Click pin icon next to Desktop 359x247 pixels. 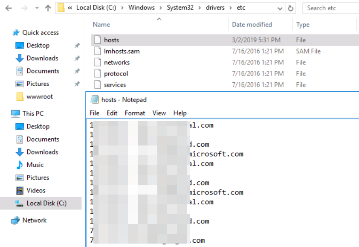click(77, 46)
